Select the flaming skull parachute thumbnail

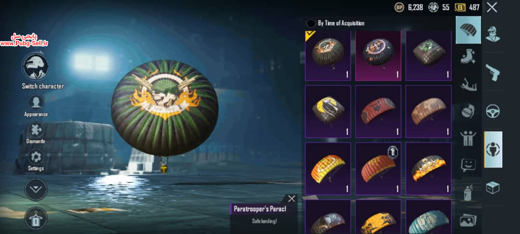pyautogui.click(x=429, y=169)
